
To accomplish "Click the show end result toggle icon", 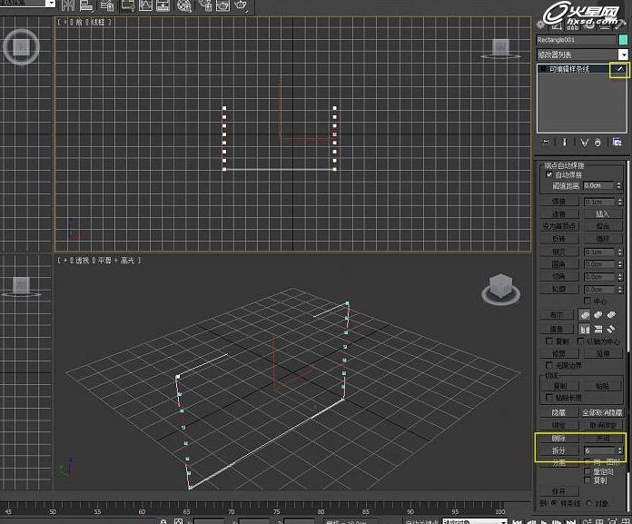I will 565,143.
